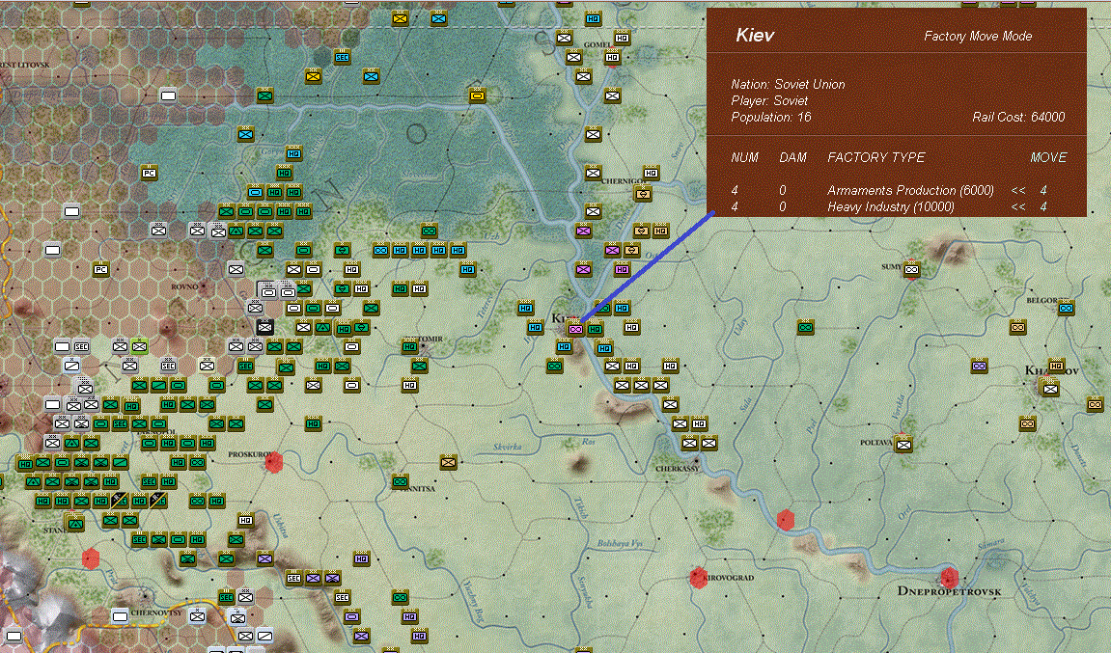Select the purple armored unit west of Kharkov

coord(979,367)
